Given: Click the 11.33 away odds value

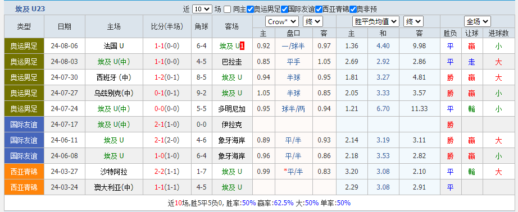Looking at the screenshot, I should coord(420,109).
